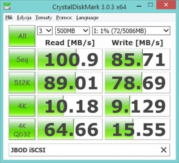Viewport: 179px width, 163px height.
Task: Open the Language menu
Action: click(87, 18)
